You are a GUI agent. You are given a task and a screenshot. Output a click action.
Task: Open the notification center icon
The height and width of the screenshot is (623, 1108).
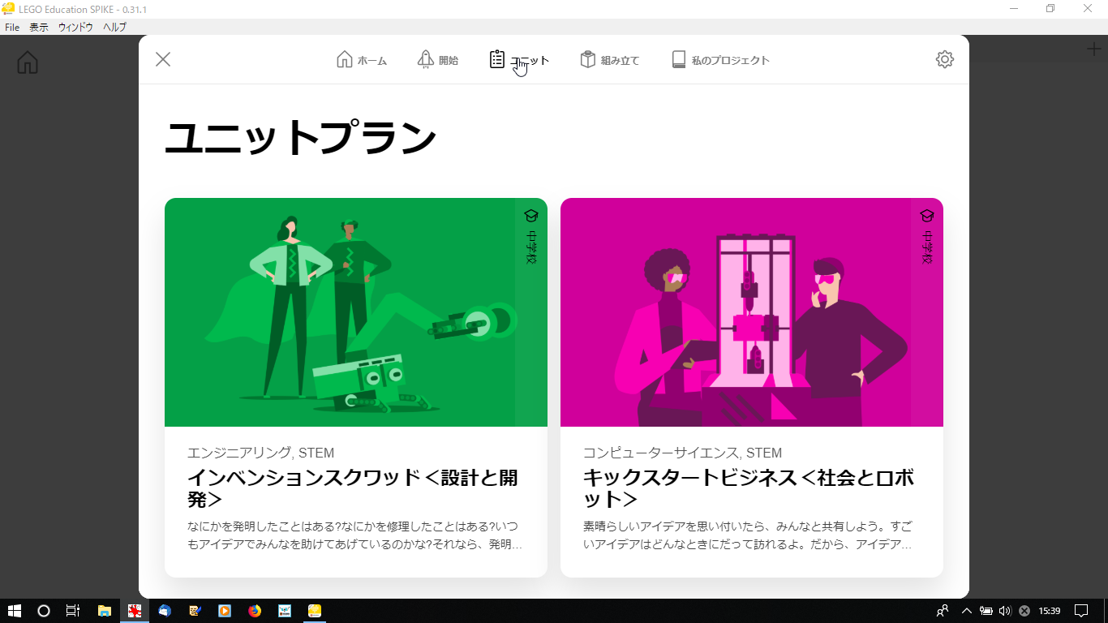click(1081, 611)
